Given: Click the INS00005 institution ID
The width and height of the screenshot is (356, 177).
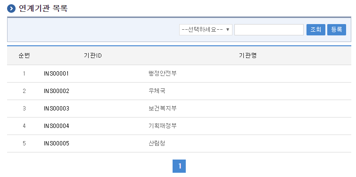Looking at the screenshot, I should (x=56, y=143).
